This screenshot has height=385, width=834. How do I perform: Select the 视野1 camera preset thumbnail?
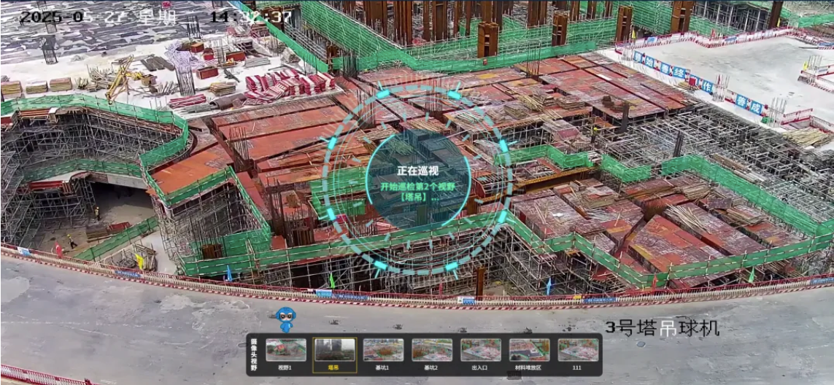pos(285,349)
